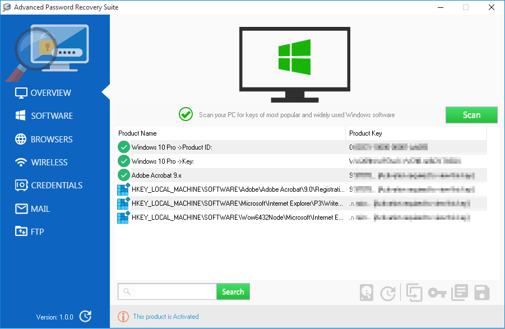This screenshot has width=505, height=329.
Task: Click the Product Key column header
Action: (416, 133)
